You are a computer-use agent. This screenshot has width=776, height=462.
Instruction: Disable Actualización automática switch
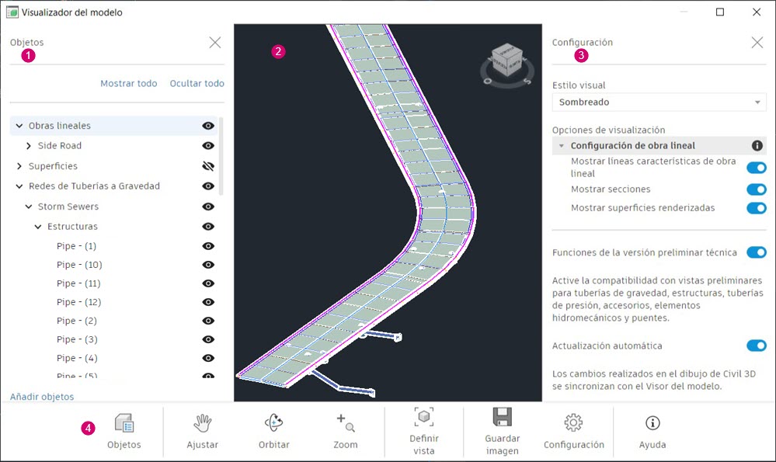coord(757,346)
